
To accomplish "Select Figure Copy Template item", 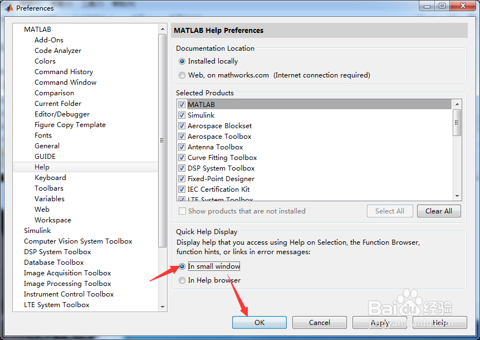I will pos(70,125).
